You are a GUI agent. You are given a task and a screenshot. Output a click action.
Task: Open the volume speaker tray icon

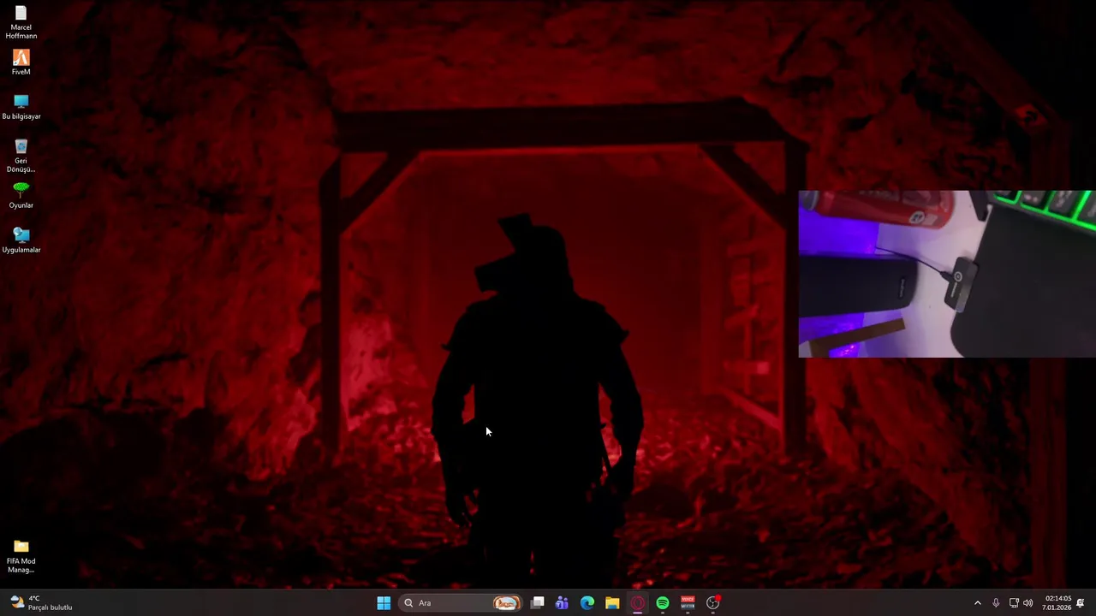(1028, 603)
